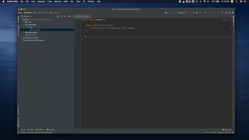Screen dimensions: 249x140
Task: Click the Bluetooth icon in menu bar
Action: [x=201, y=2]
